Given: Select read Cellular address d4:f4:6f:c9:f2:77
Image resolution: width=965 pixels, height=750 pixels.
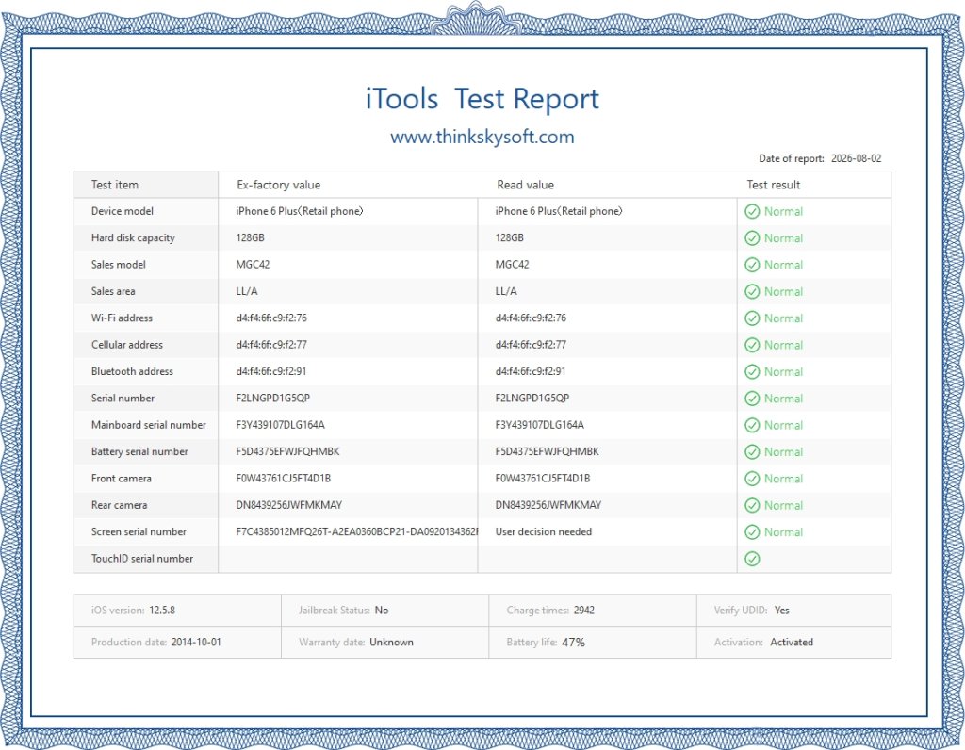Looking at the screenshot, I should click(531, 345).
